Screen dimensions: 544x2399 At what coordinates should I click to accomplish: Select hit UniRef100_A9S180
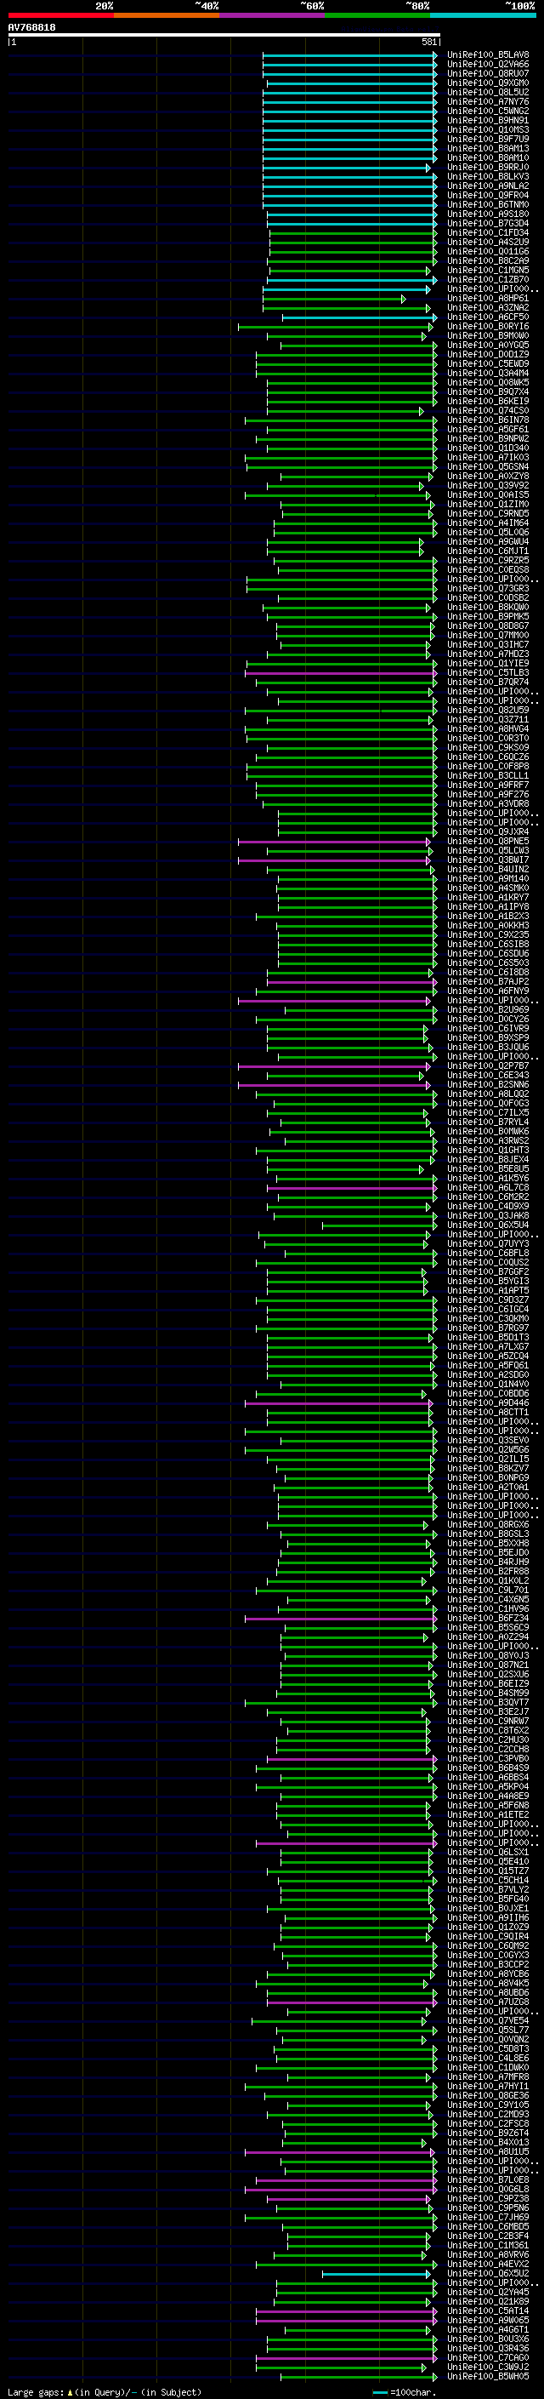point(487,214)
